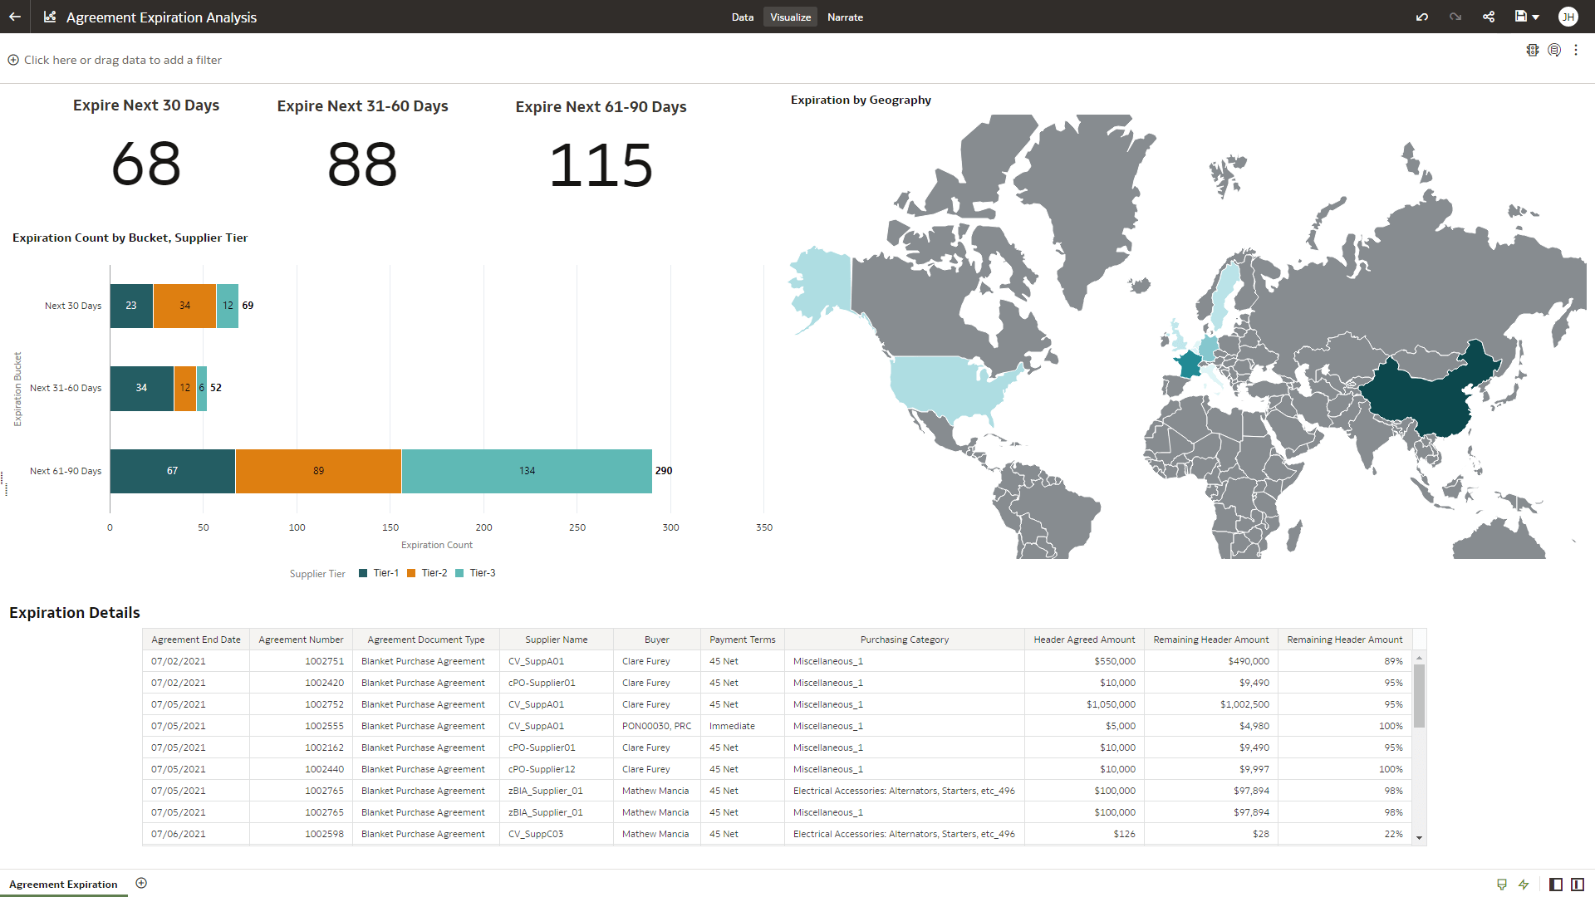
Task: Click the lightning auto-apply icon in status bar
Action: (1524, 885)
